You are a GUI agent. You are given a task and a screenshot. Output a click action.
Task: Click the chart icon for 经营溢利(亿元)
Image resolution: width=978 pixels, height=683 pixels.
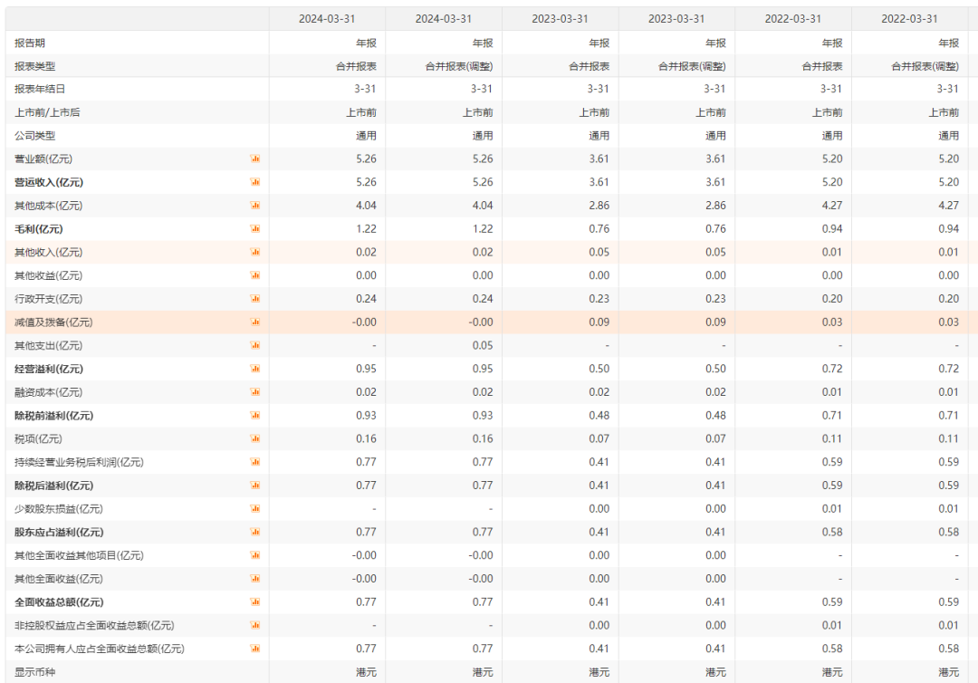tap(255, 369)
